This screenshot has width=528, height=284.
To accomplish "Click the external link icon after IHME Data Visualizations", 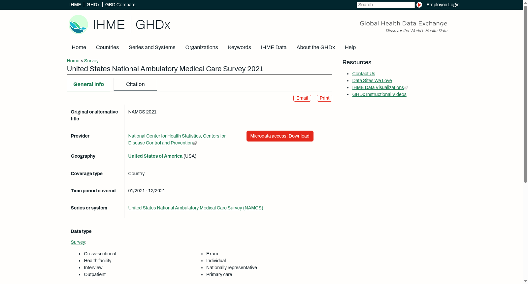I will 406,88.
